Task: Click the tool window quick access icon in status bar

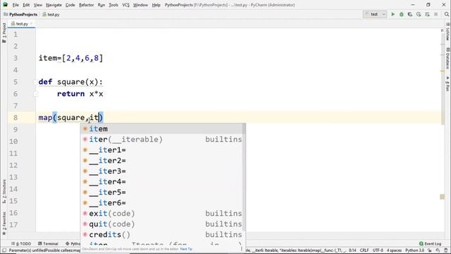Action: 4,250
